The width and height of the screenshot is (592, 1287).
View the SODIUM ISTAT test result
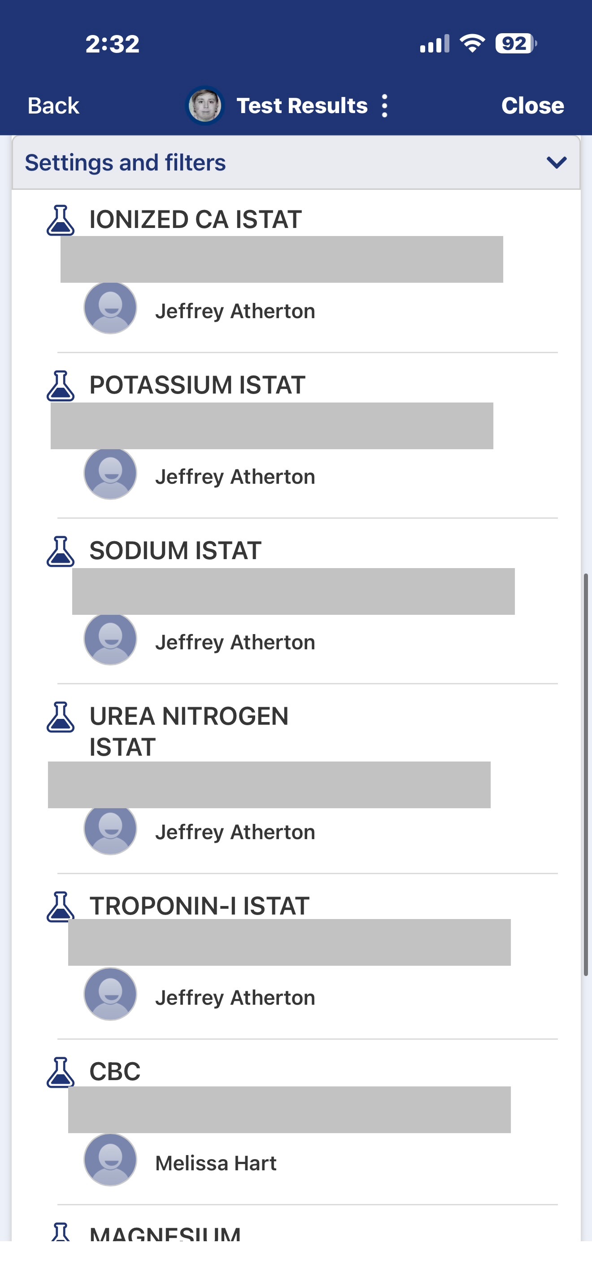point(175,551)
